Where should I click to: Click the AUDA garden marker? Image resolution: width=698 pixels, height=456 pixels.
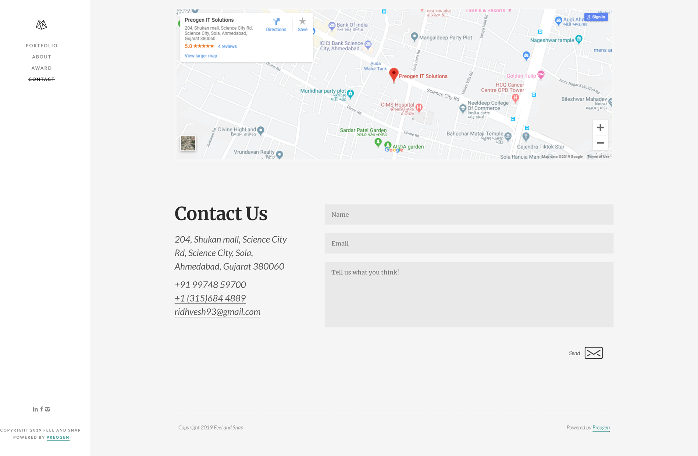tap(388, 145)
